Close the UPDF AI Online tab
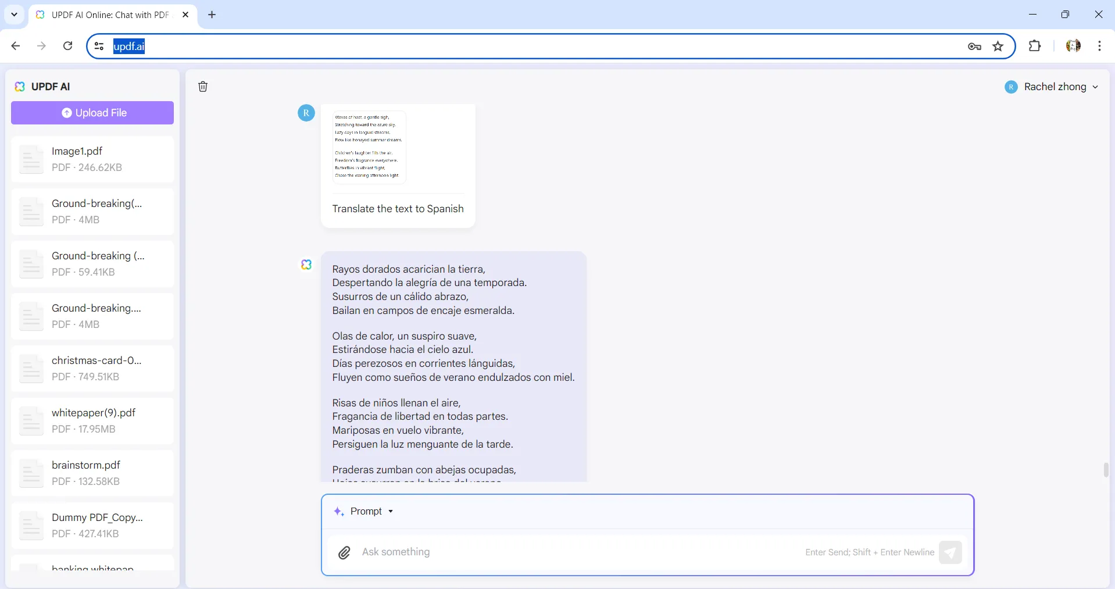The width and height of the screenshot is (1115, 589). coord(185,15)
